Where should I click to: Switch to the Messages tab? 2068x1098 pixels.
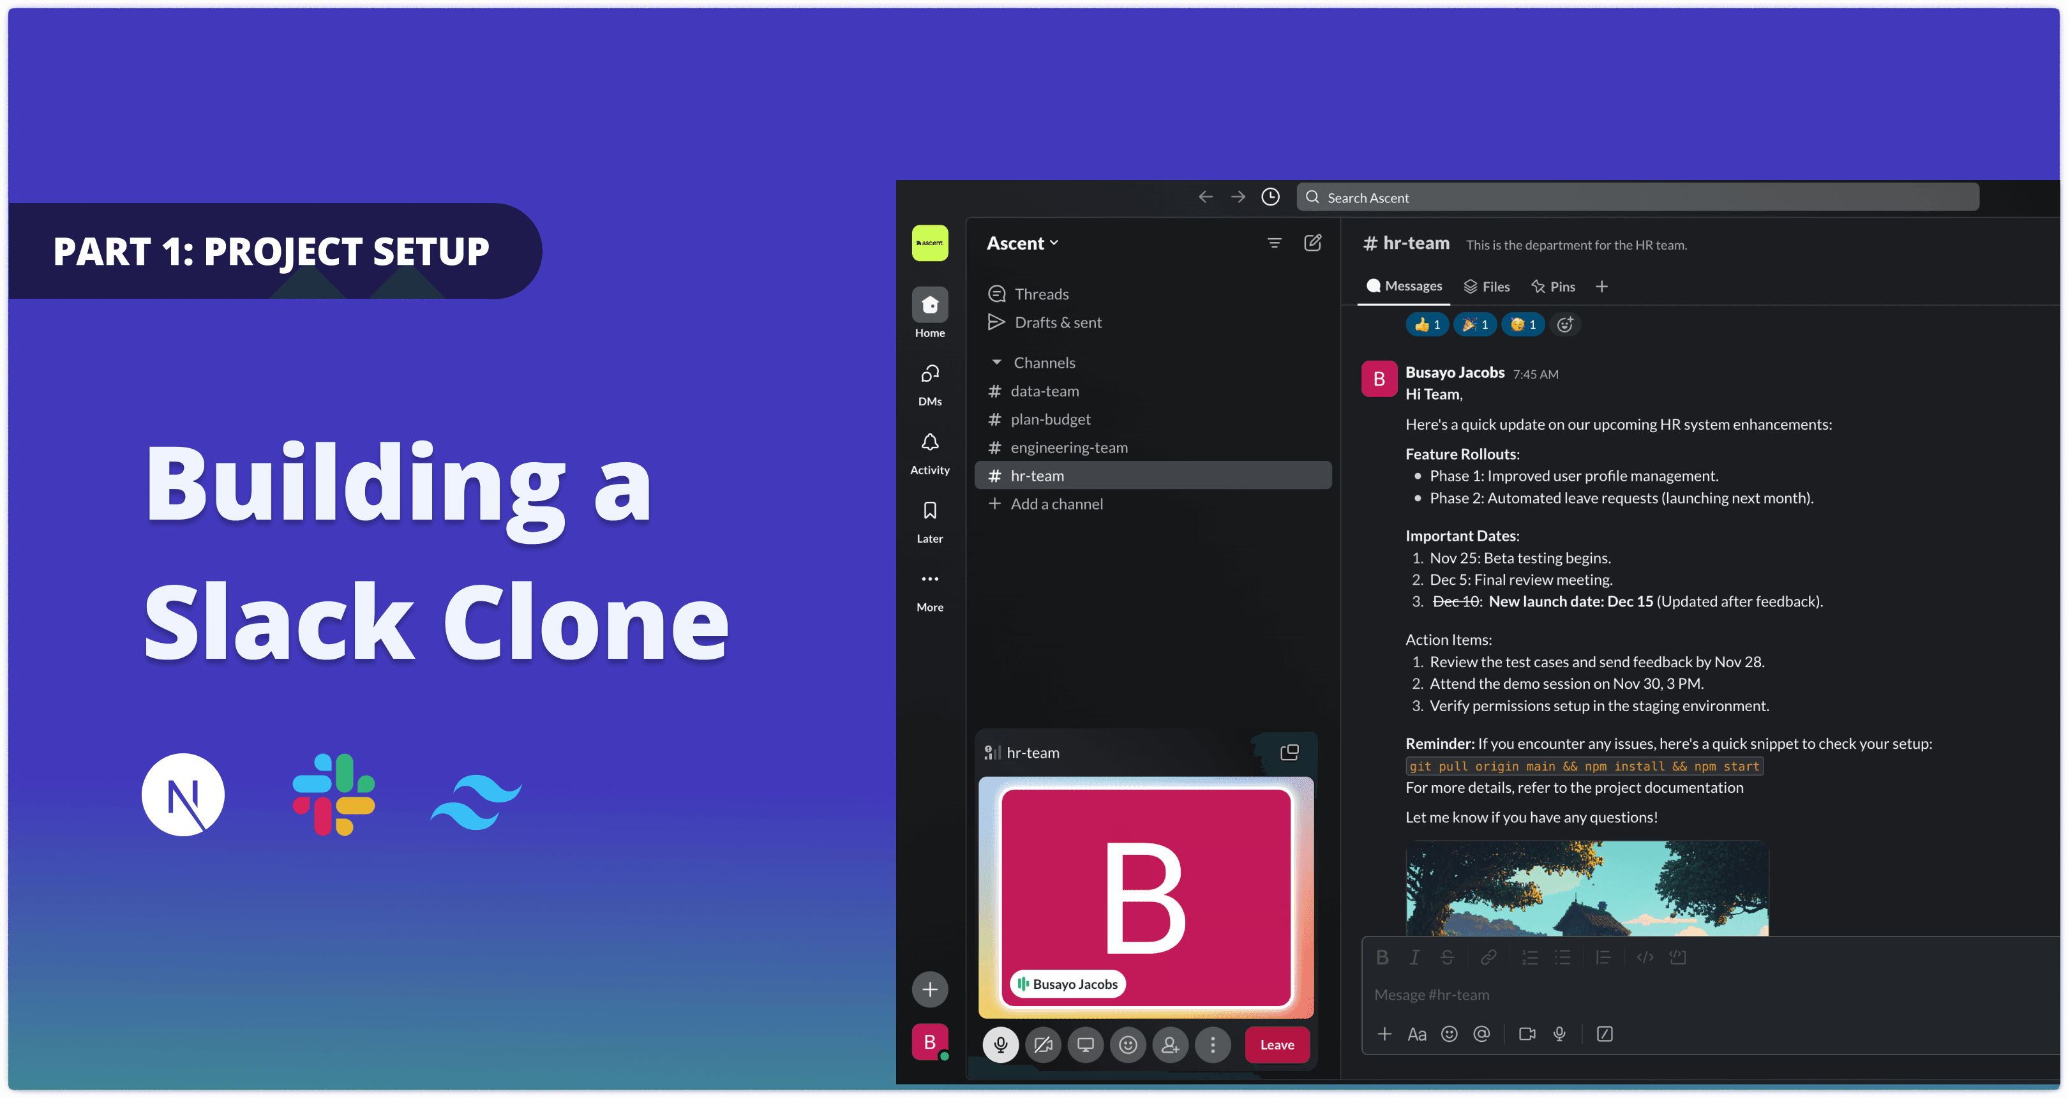[x=1404, y=286]
